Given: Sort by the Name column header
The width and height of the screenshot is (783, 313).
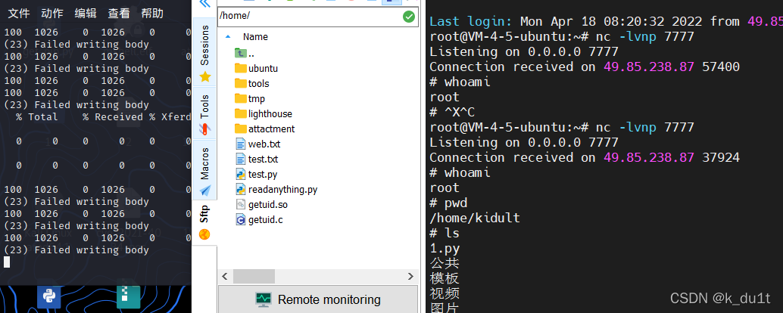Looking at the screenshot, I should [255, 37].
